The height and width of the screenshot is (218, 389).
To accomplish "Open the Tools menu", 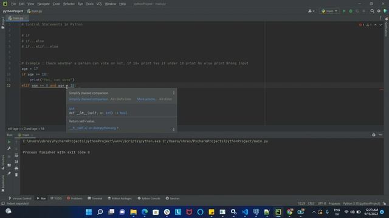I will 90,4.
